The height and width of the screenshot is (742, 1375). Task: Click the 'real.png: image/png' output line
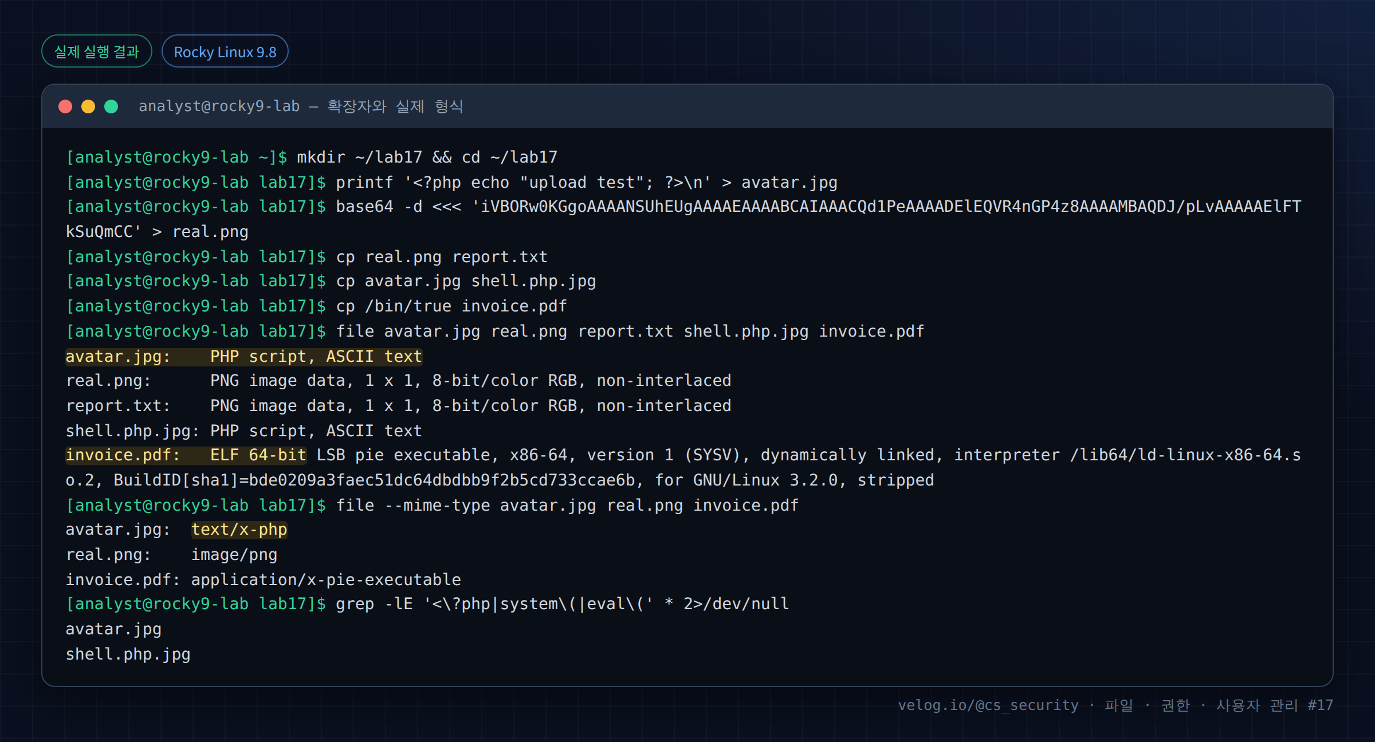pyautogui.click(x=172, y=554)
